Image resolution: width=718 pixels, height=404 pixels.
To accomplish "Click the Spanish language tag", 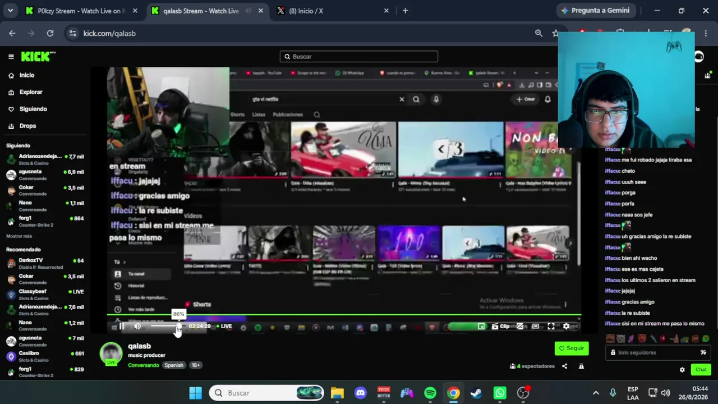I will click(x=174, y=365).
